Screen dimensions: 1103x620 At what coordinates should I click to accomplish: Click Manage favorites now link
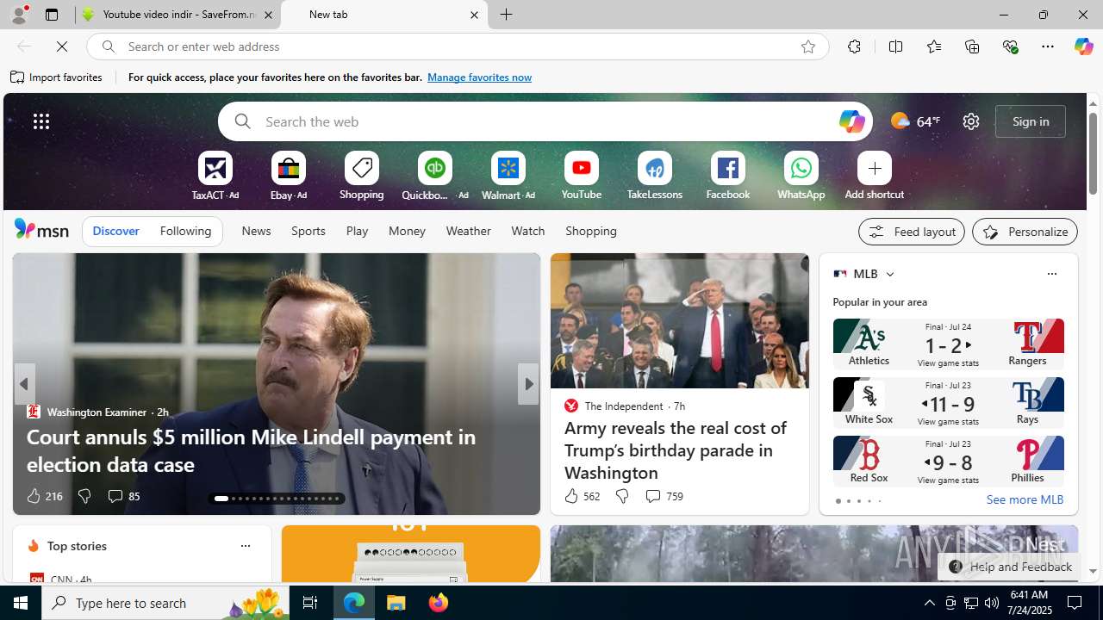[x=479, y=77]
